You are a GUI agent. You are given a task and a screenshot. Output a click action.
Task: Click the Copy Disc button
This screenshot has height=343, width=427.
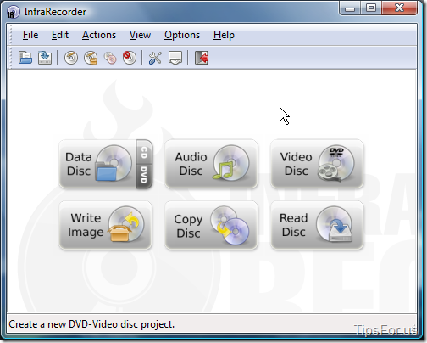click(x=211, y=225)
